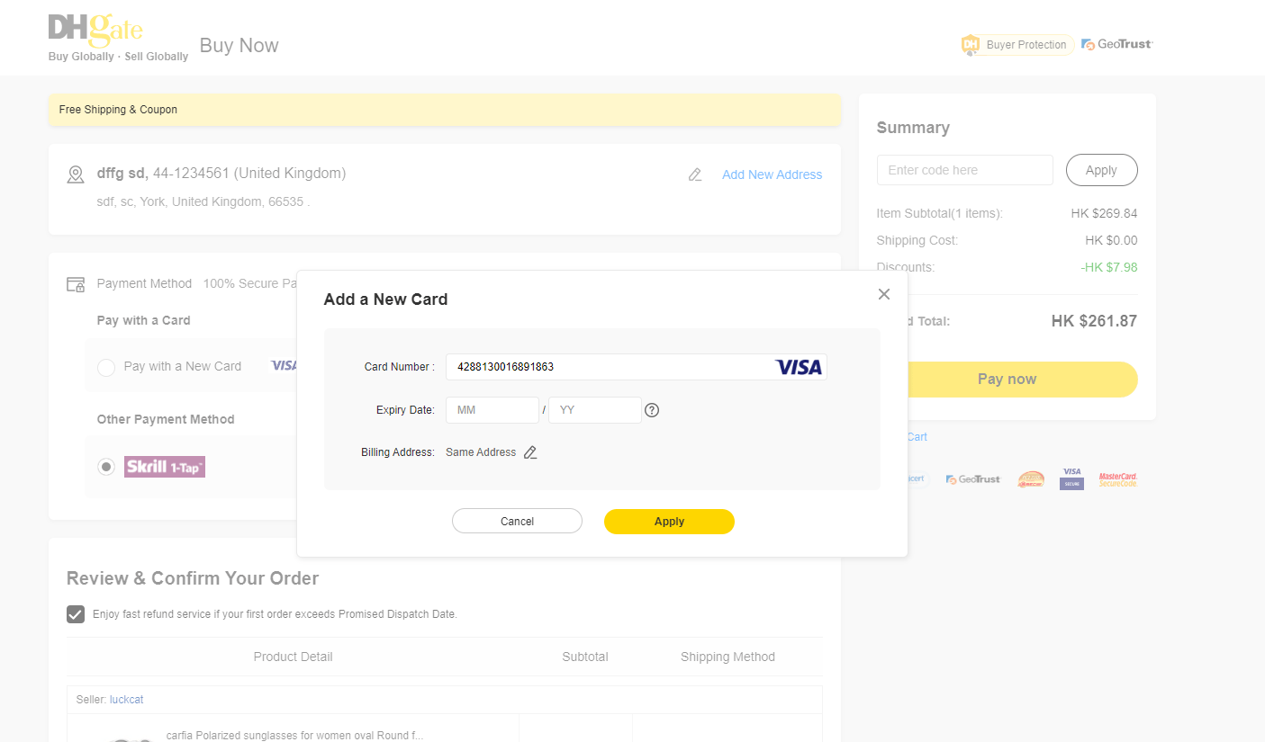Image resolution: width=1265 pixels, height=742 pixels.
Task: Click the edit pencil beside shipping address
Action: [695, 174]
